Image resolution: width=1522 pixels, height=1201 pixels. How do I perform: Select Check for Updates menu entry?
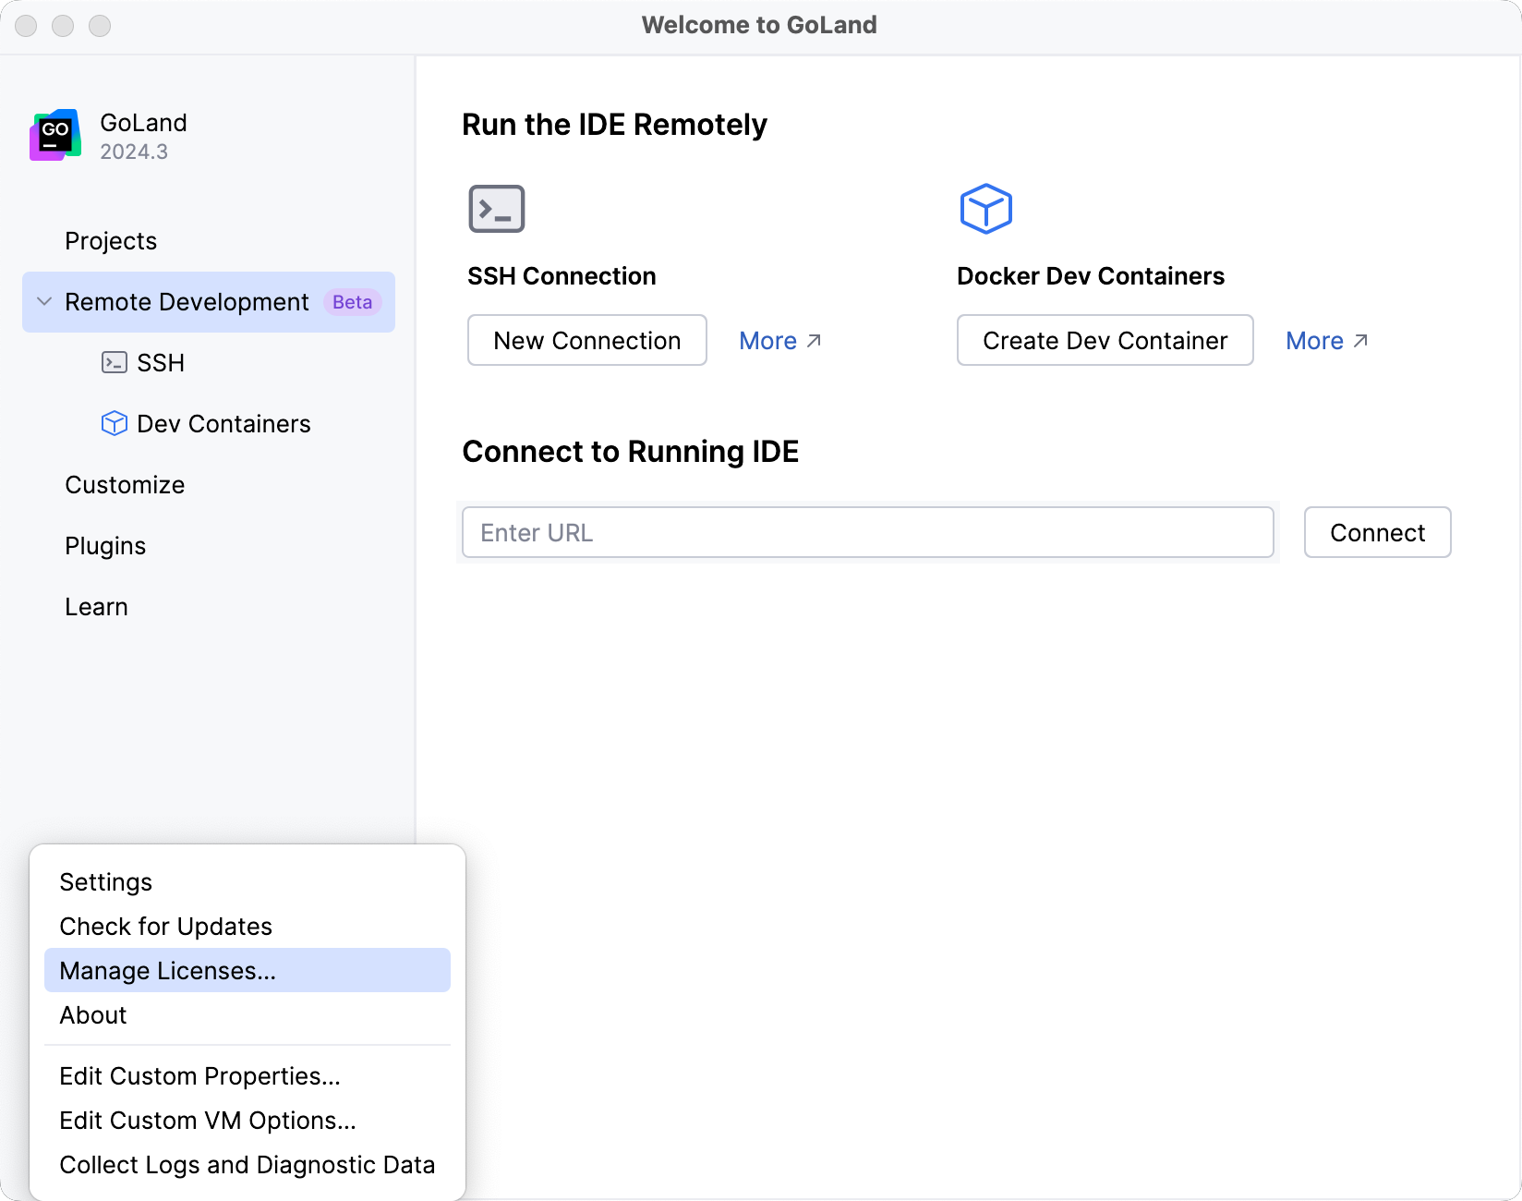[165, 926]
